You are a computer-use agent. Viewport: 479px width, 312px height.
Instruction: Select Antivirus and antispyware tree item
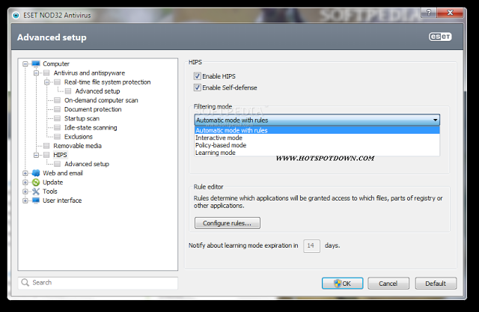tap(89, 73)
